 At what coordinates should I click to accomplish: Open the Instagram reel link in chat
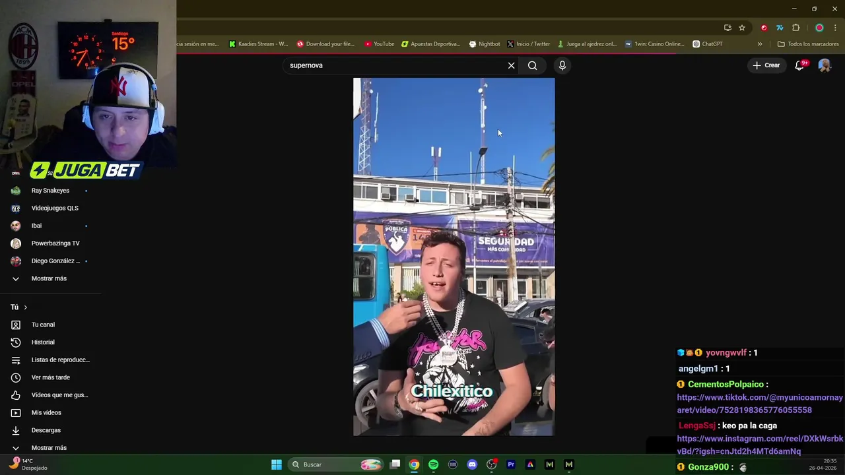[760, 445]
